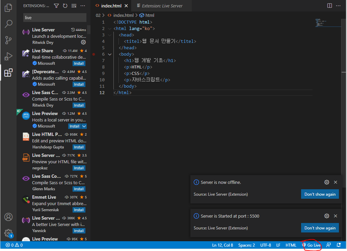The height and width of the screenshot is (251, 347).
Task: Dismiss the Server is Started notification
Action: click(x=336, y=216)
